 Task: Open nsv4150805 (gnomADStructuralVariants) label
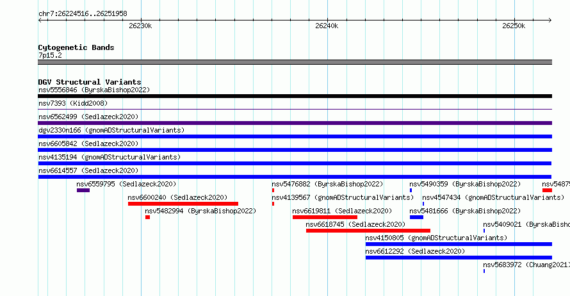point(436,238)
